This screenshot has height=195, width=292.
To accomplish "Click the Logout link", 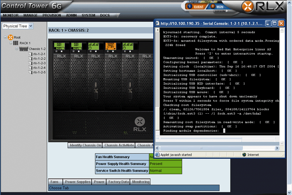I will pyautogui.click(x=194, y=2).
